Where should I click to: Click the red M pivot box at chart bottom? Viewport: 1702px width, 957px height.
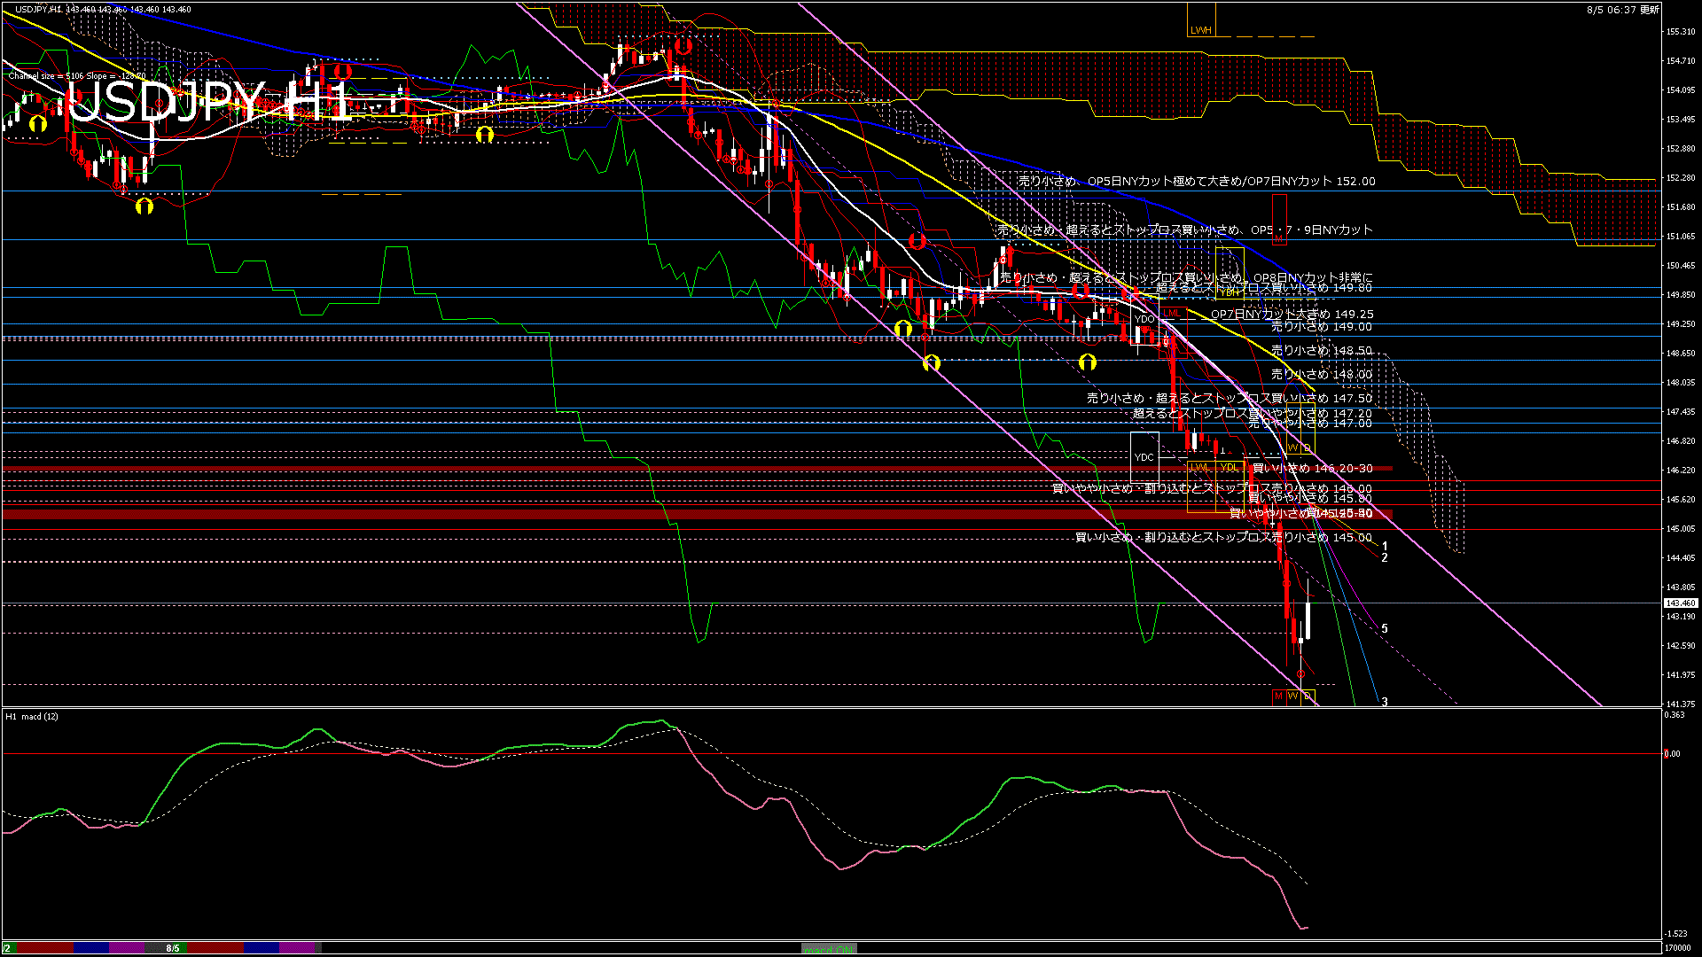click(x=1278, y=696)
